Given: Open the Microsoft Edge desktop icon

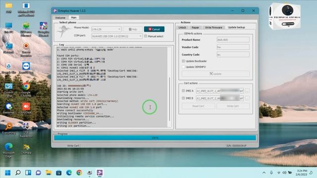Looking at the screenshot, I should tap(9, 150).
